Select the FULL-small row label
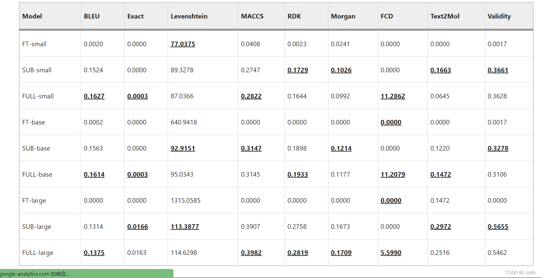 [x=38, y=96]
